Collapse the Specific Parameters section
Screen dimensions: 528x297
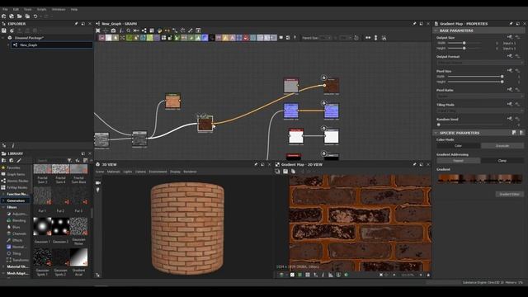(436, 133)
